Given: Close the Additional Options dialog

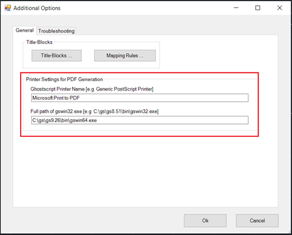Looking at the screenshot, I should pyautogui.click(x=280, y=8).
